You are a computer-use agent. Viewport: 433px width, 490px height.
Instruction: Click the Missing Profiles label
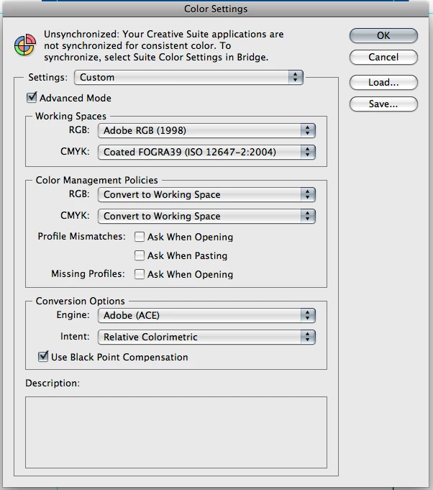click(88, 273)
